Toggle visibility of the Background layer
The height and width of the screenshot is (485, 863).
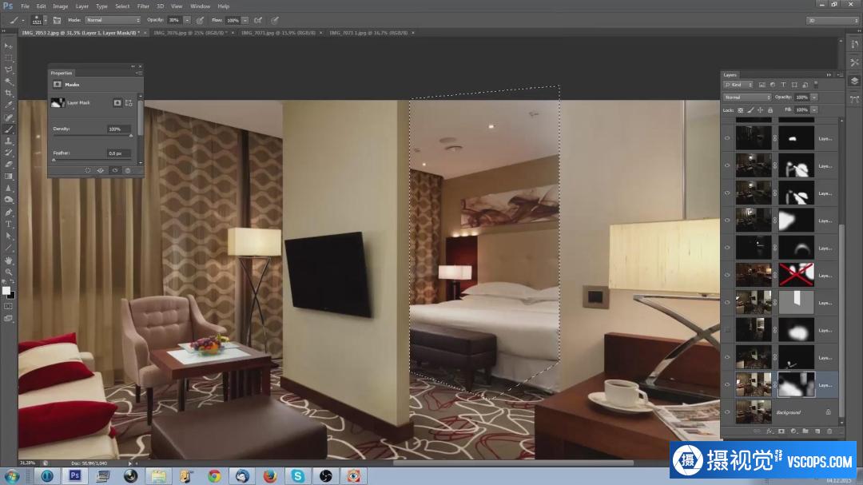[728, 412]
